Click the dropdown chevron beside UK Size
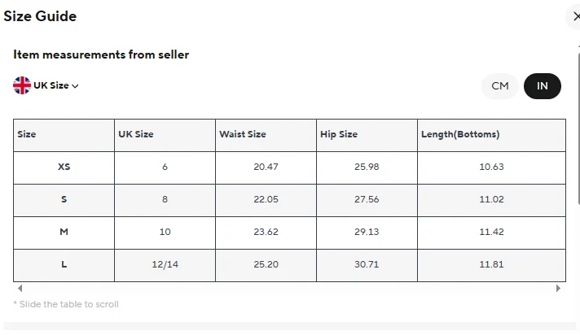Viewport: 580px width, 335px height. point(76,86)
